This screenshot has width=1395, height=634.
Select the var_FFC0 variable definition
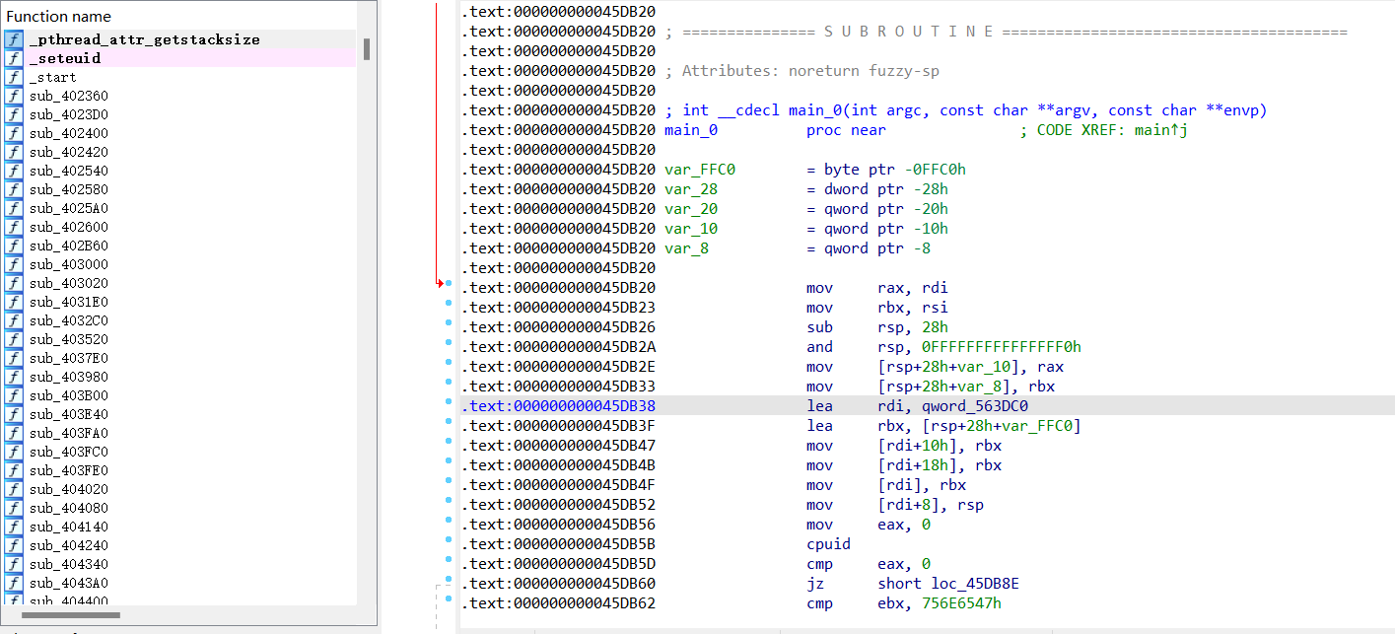tap(699, 170)
